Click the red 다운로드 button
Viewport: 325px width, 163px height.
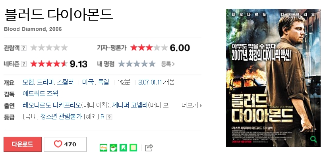pyautogui.click(x=23, y=144)
